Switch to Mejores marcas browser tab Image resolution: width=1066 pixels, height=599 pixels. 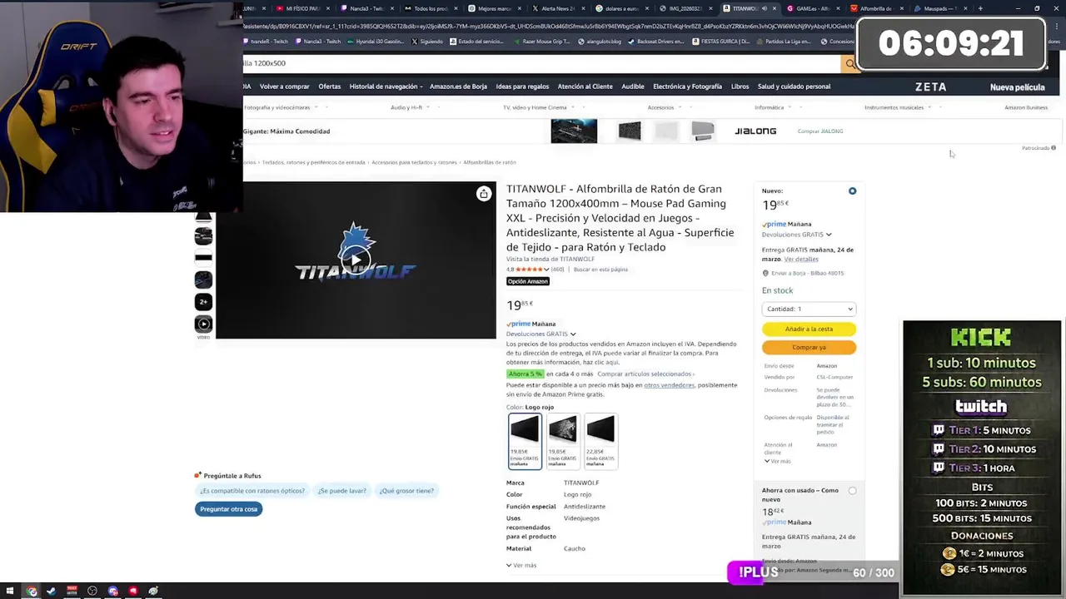[x=494, y=8]
